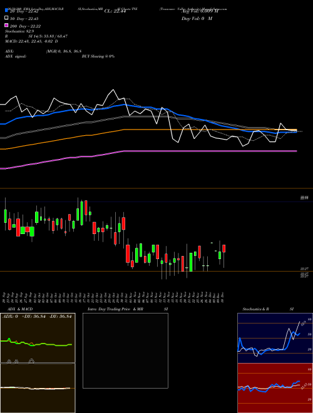Click the 'ADX signal:' label
This screenshot has height=413, width=313.
pos(16,56)
